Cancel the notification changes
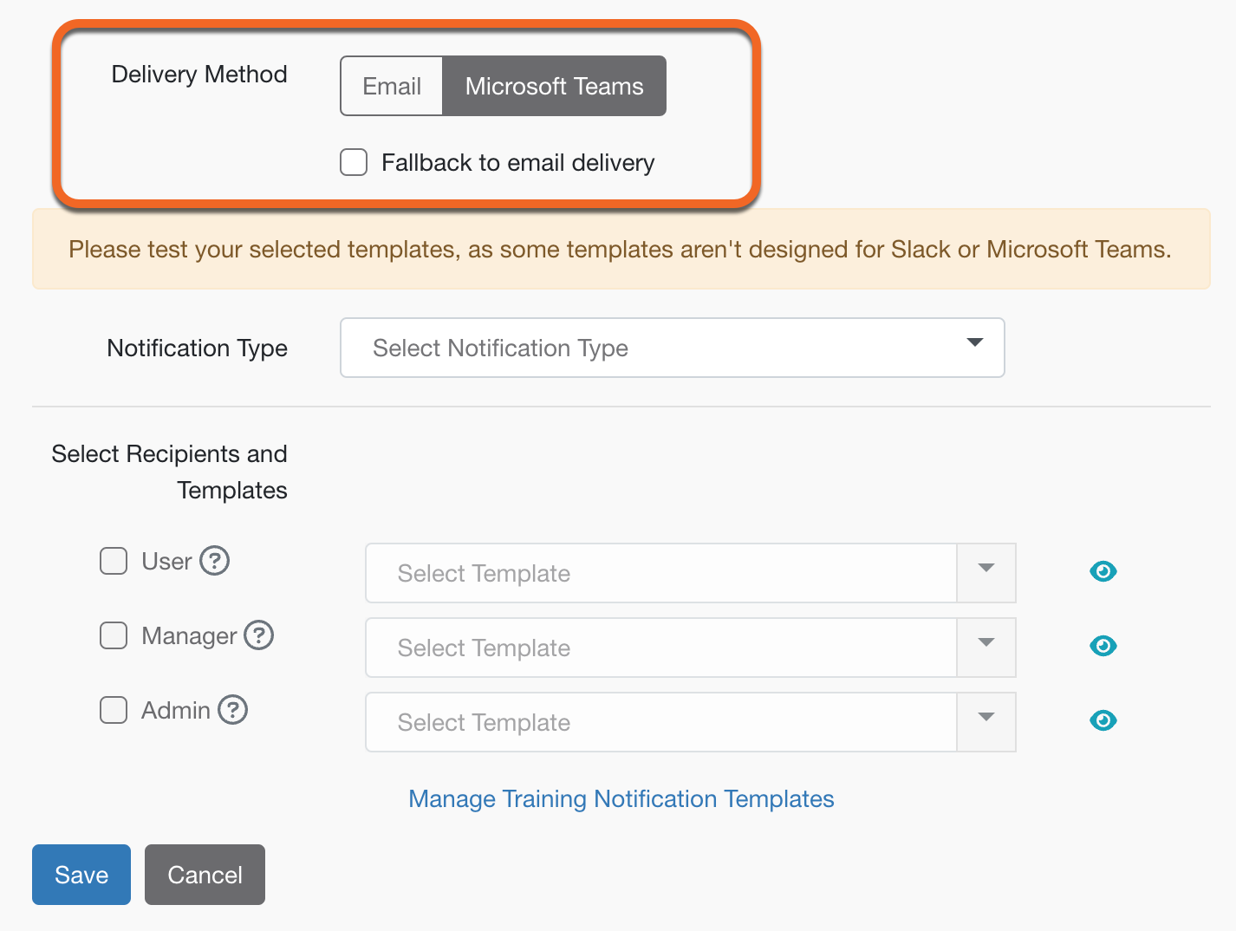Screen dimensions: 1236x931 (x=205, y=875)
